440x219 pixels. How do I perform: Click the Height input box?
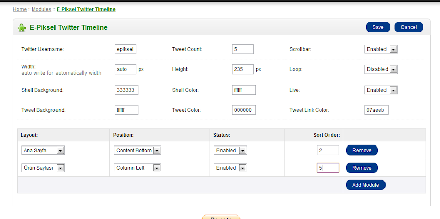[x=243, y=69]
